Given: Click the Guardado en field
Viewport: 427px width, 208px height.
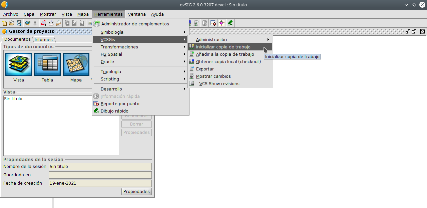Looking at the screenshot, I should pos(100,175).
